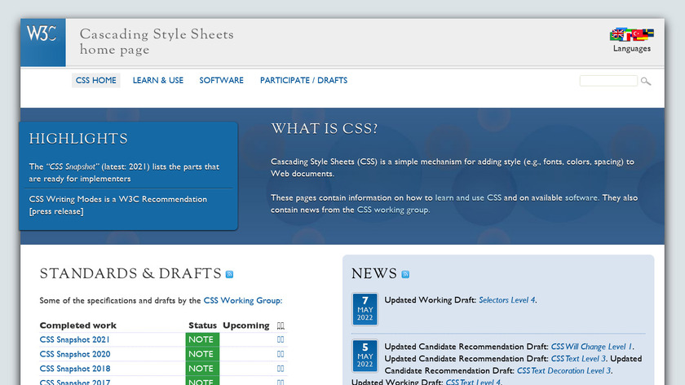Screen dimensions: 685x385
Task: Open PARTICIPATE / DRAFTS menu item
Action: tap(303, 81)
